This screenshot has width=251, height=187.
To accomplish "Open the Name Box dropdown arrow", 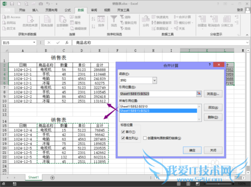I will [x=34, y=43].
